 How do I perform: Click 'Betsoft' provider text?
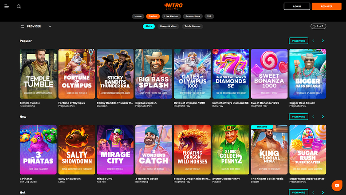[x=255, y=182]
